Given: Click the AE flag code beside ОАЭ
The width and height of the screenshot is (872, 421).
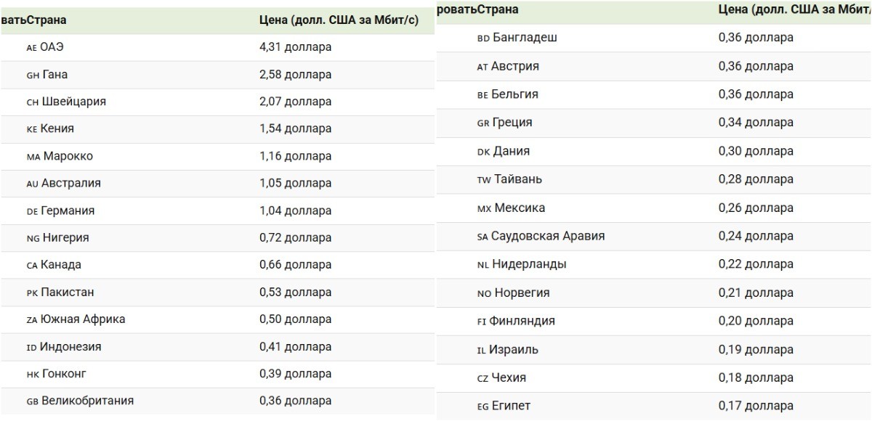Looking at the screenshot, I should pyautogui.click(x=31, y=48).
